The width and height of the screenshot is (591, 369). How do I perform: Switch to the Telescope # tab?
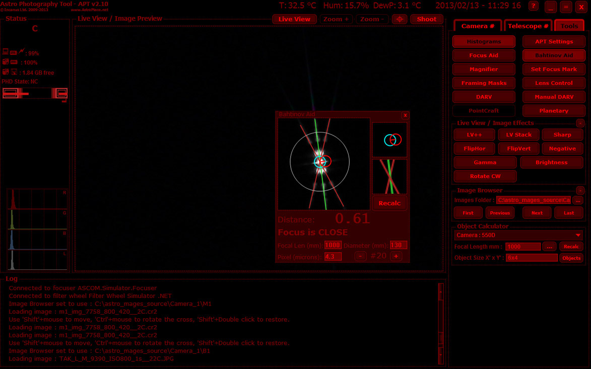[528, 26]
